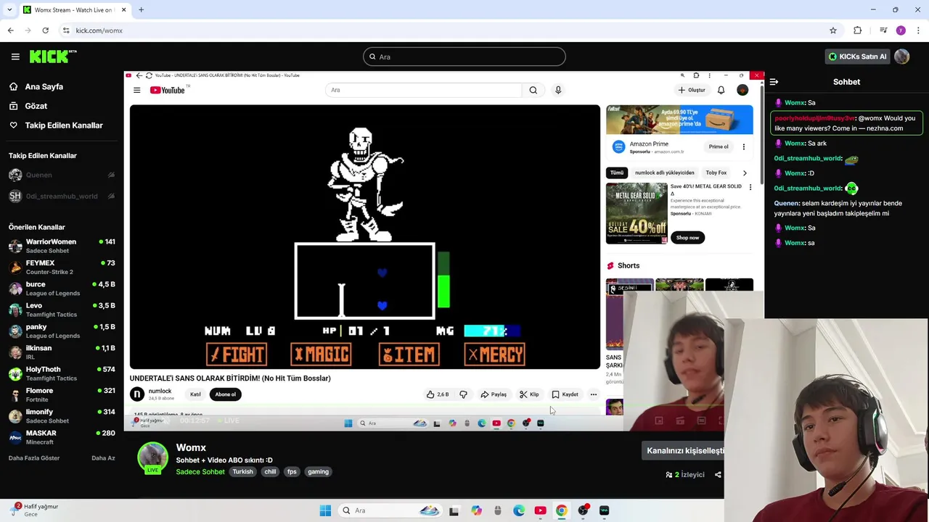Viewport: 929px width, 522px height.
Task: Open YouTube notifications bell
Action: [721, 90]
